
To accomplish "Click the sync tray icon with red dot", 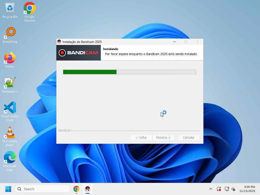I will (x=219, y=189).
